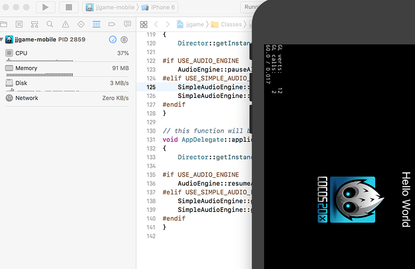Select jjgame-mobile PID 2859 process row
The width and height of the screenshot is (415, 269).
point(66,40)
